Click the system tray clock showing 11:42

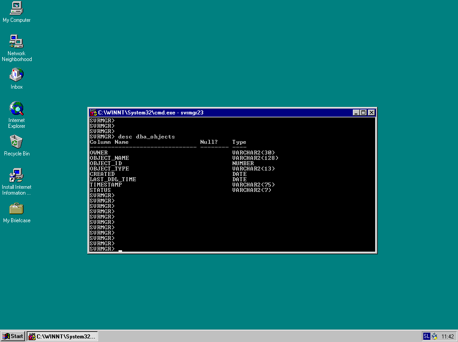pos(447,336)
